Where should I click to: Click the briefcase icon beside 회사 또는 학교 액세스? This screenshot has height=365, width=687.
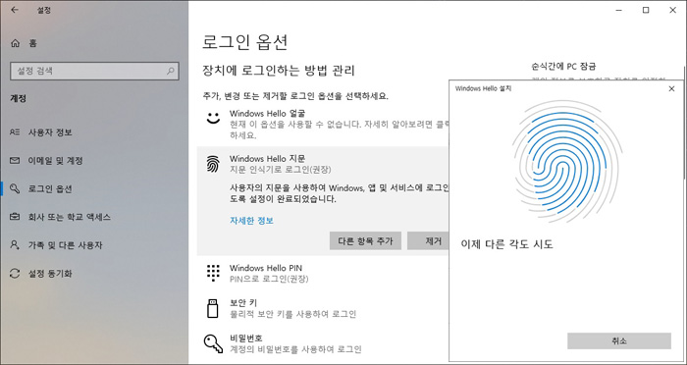(15, 217)
